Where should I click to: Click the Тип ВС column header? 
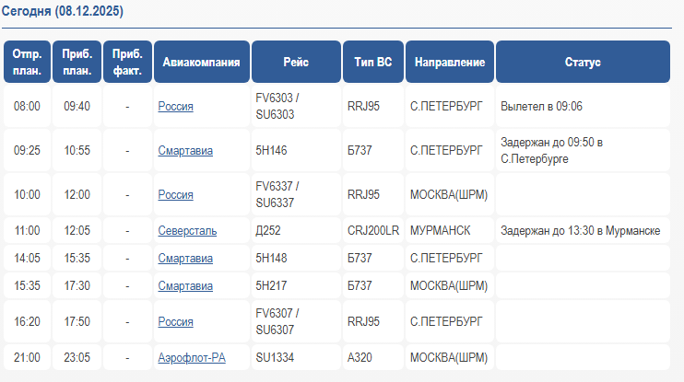point(372,63)
